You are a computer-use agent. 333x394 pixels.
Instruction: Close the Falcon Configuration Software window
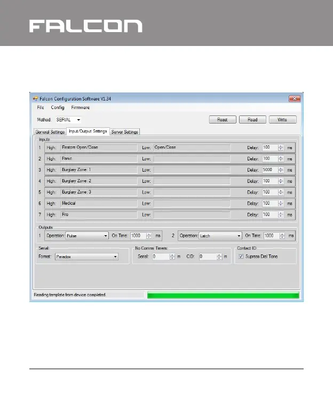pos(295,99)
